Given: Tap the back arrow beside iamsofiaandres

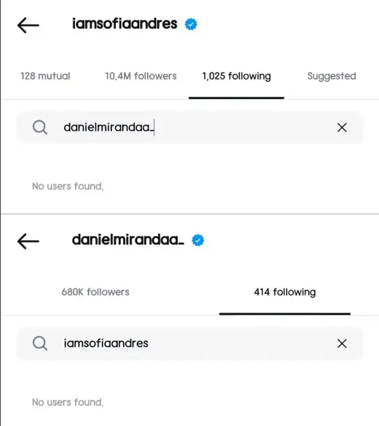Looking at the screenshot, I should (x=28, y=25).
